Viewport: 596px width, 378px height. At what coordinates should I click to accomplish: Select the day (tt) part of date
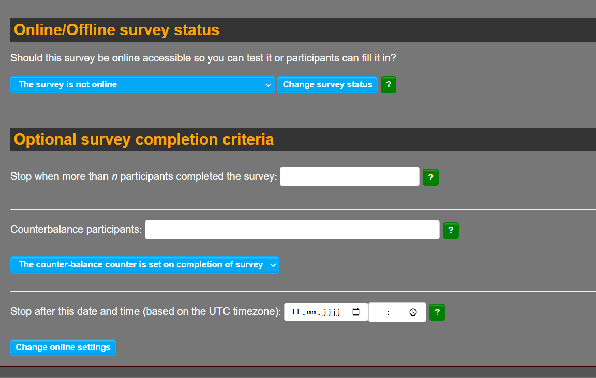pos(296,312)
